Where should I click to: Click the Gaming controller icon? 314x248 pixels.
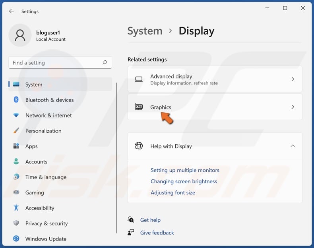(16, 192)
